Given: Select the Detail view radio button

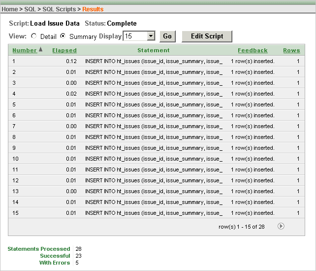Looking at the screenshot, I should click(33, 36).
